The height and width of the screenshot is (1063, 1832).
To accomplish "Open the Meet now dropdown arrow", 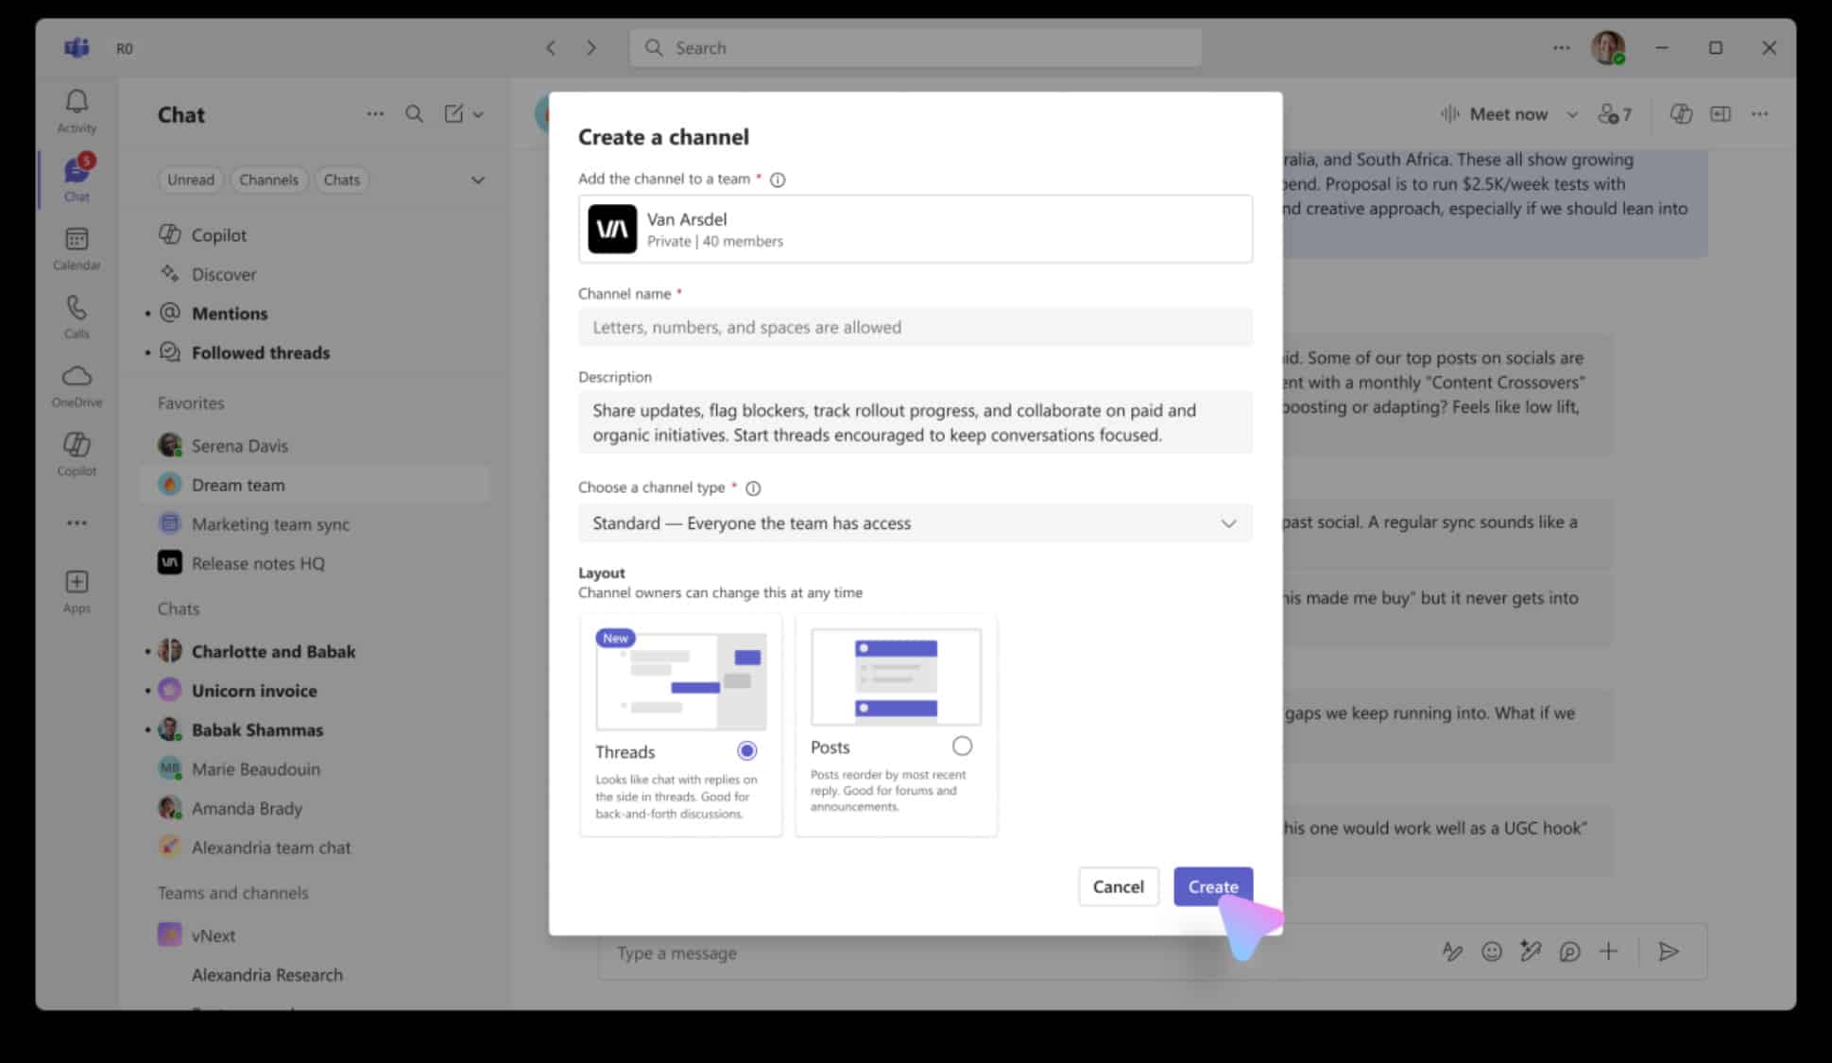I will click(x=1572, y=114).
